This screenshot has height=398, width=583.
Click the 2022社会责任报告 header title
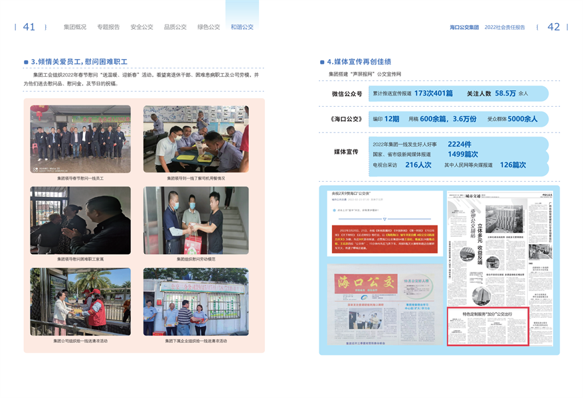pyautogui.click(x=505, y=27)
